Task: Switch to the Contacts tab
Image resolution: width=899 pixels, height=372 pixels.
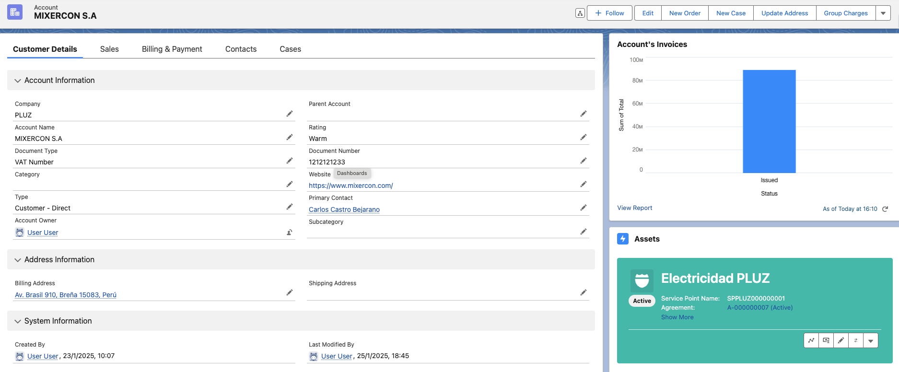Action: click(x=241, y=49)
